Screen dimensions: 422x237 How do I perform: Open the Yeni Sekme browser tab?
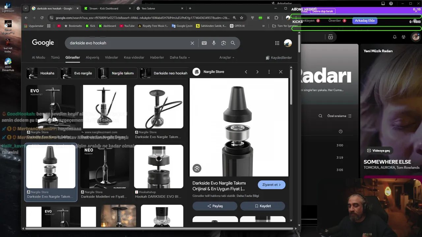click(160, 8)
